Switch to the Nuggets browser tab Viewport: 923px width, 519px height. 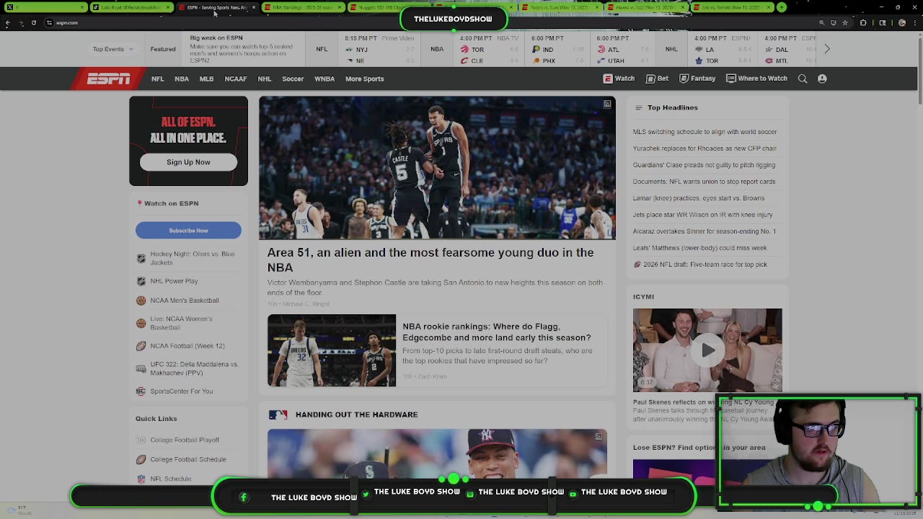[x=388, y=7]
